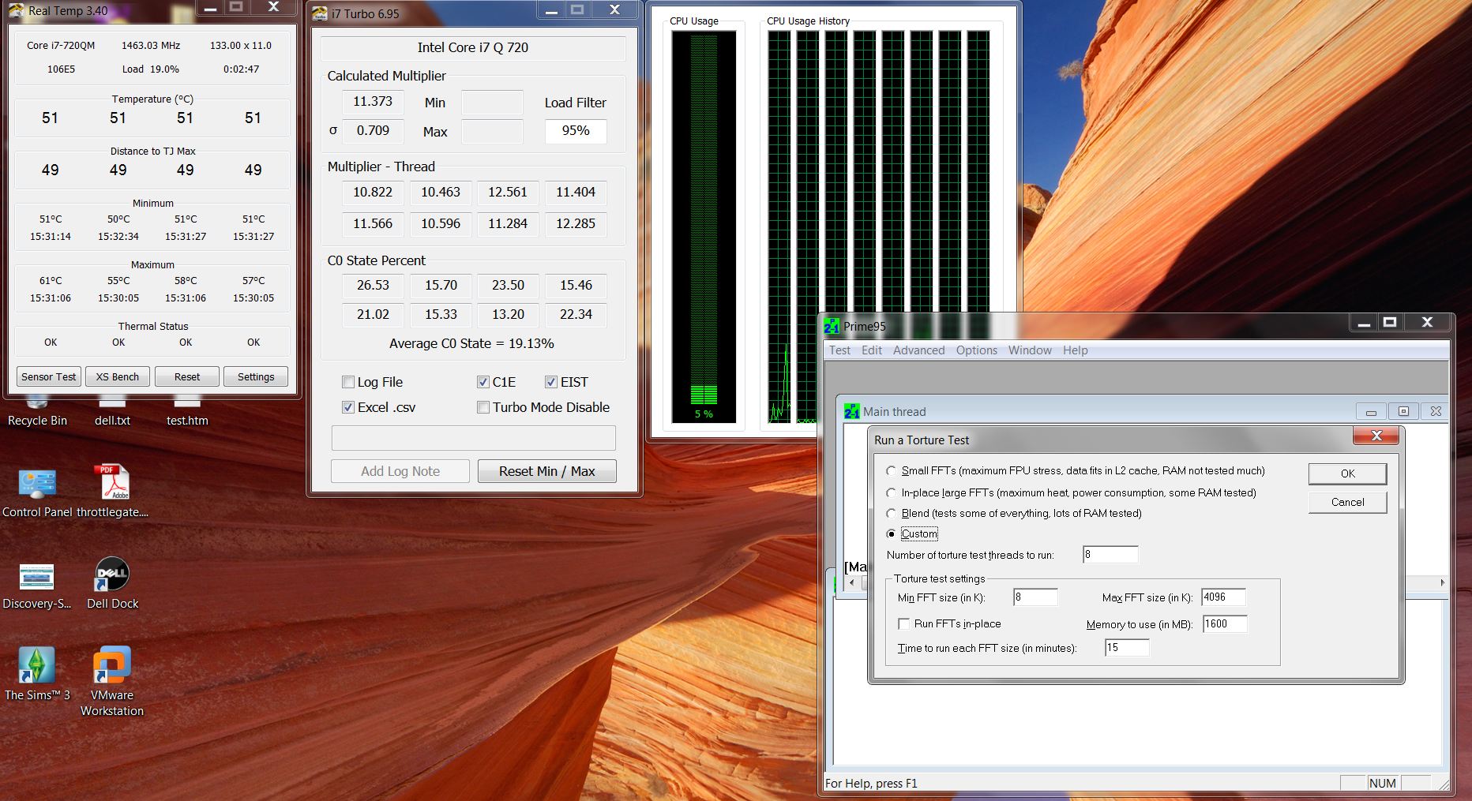Cancel the torture test dialog
Image resolution: width=1472 pixels, height=801 pixels.
(x=1347, y=502)
